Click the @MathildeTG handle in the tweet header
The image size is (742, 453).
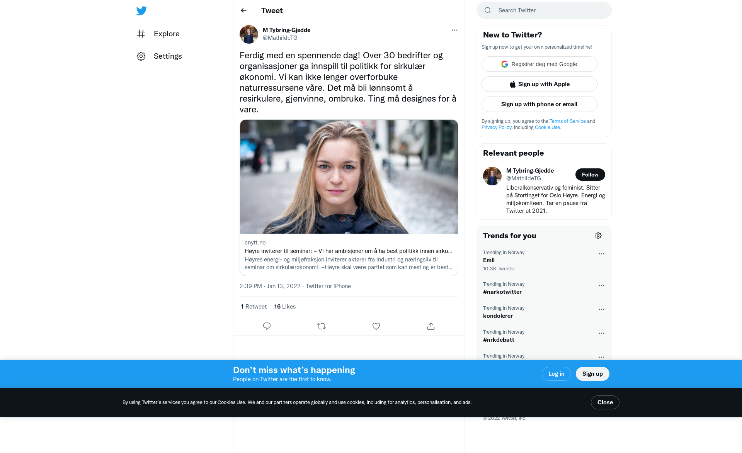pyautogui.click(x=280, y=37)
